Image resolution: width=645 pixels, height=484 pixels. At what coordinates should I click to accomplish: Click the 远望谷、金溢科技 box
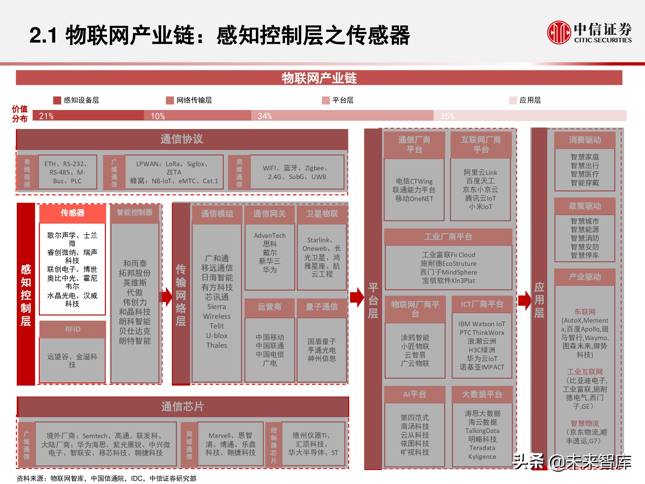72,360
